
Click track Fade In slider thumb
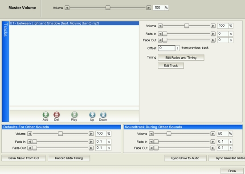pos(165,34)
